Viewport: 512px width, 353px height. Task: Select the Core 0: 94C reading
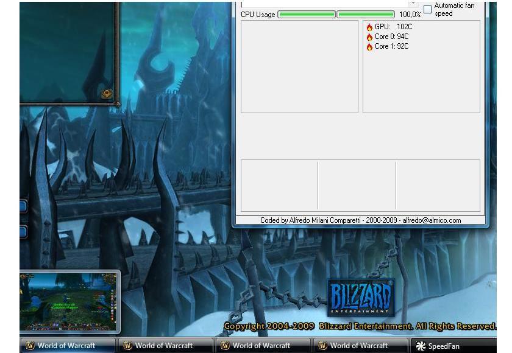[391, 37]
